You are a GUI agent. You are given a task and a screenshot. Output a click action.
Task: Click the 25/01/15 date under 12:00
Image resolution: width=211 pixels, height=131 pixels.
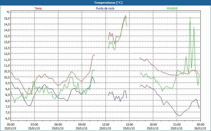click(x=105, y=128)
